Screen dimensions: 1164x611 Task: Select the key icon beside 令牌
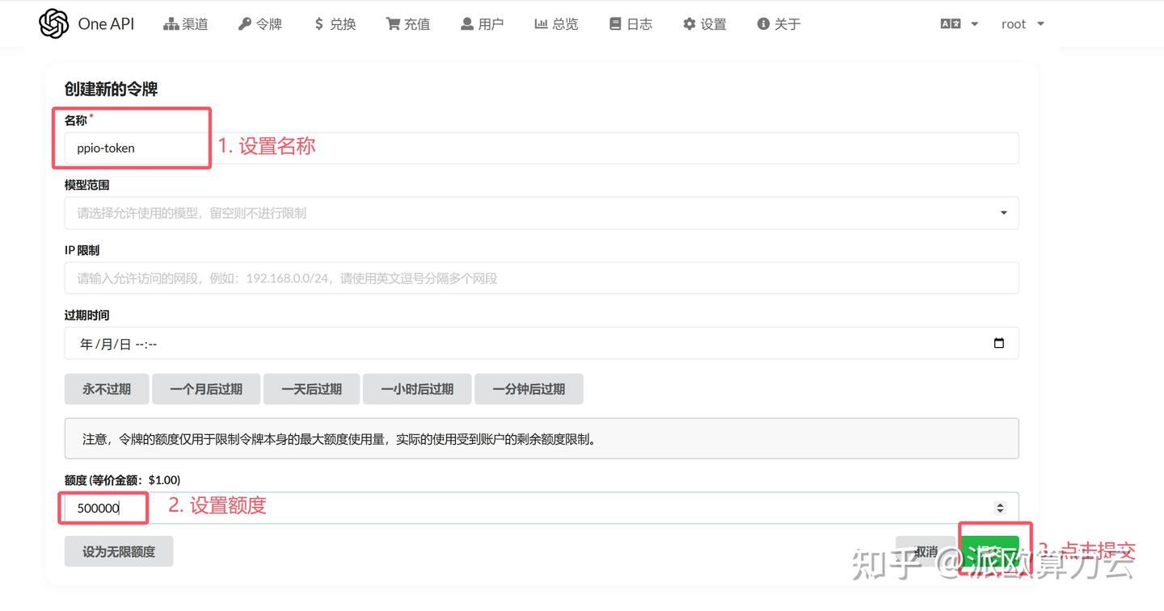(243, 23)
